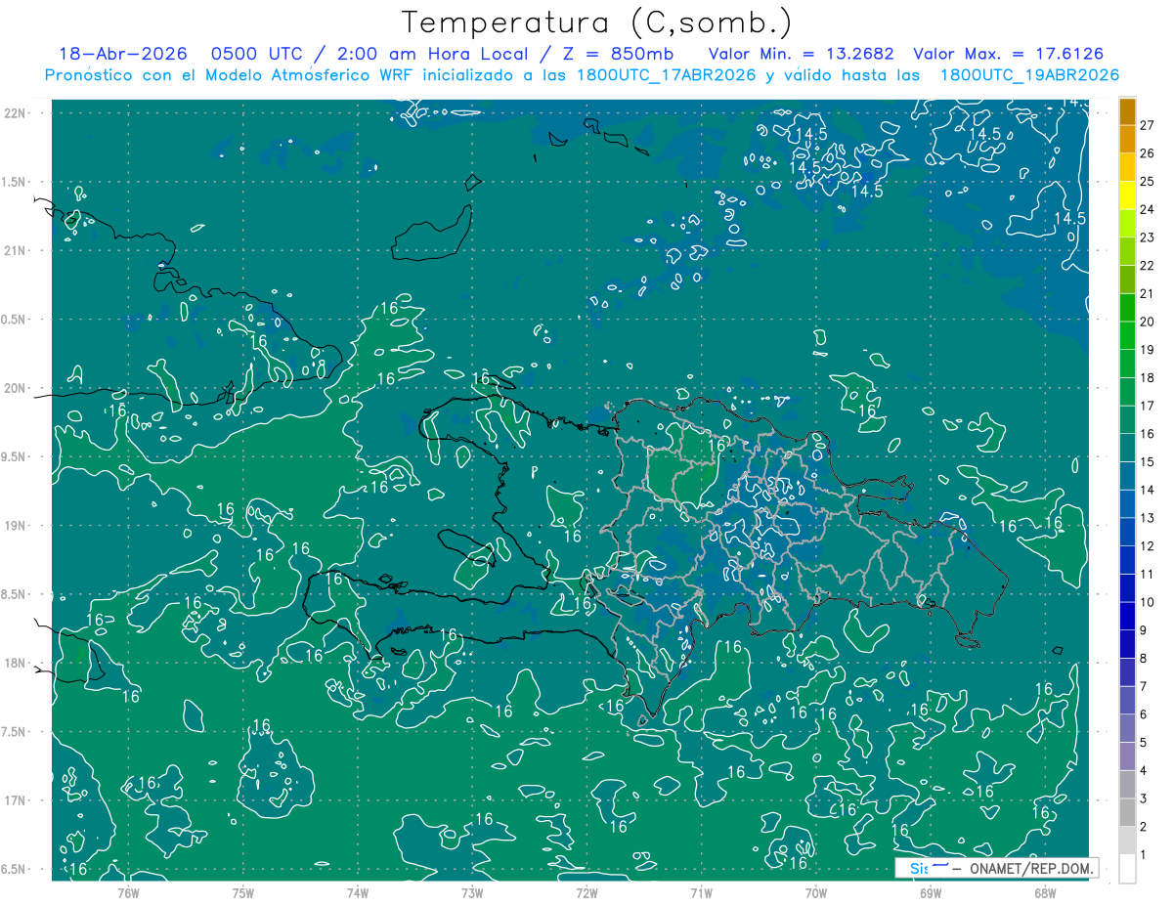This screenshot has width=1173, height=906.
Task: Click the 76W longitude axis label
Action: (128, 891)
